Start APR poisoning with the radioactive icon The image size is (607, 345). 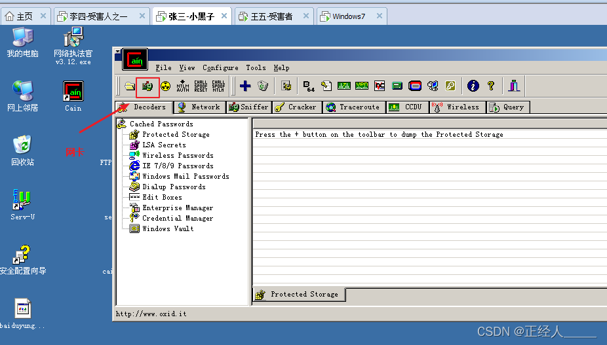pos(165,86)
